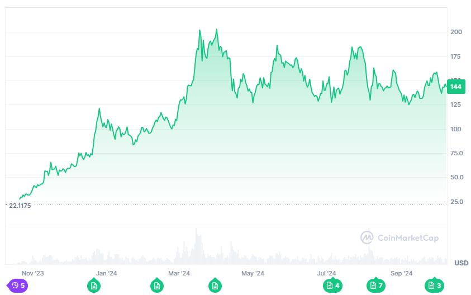Image resolution: width=471 pixels, height=295 pixels.
Task: Click the 75.0 price axis label
Action: point(456,153)
